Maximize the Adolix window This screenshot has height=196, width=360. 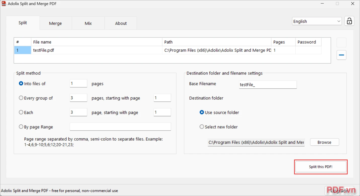tap(337, 4)
